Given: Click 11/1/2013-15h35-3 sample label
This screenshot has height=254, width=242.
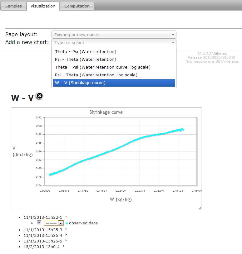Looking at the screenshot, I should click(x=43, y=230).
